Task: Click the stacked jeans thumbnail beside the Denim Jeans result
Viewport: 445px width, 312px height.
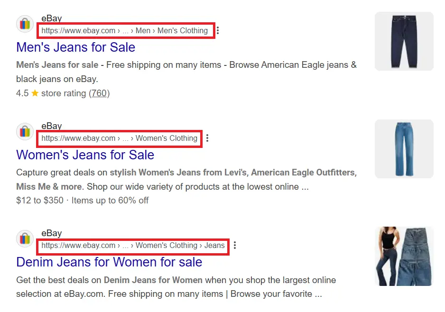Action: tap(404, 256)
